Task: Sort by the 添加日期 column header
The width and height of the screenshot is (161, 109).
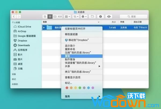Action: click(x=138, y=22)
